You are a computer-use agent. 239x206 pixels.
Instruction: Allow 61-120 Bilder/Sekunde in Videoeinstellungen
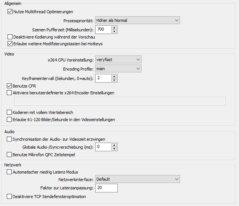(x=9, y=120)
